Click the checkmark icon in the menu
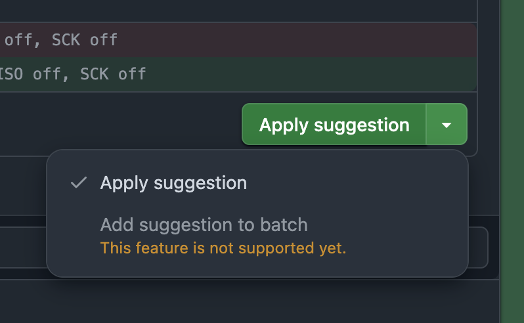 tap(79, 183)
